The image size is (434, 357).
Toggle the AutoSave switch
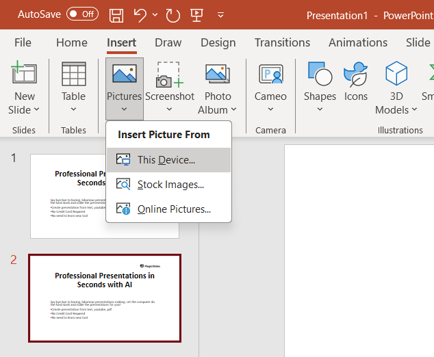click(x=82, y=14)
